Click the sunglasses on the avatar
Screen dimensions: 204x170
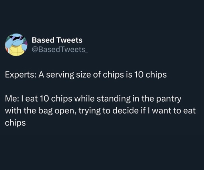18,38
